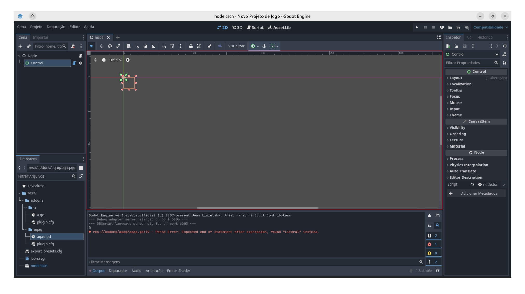Collapse root Node in scene tree
Viewport: 525px width, 294px height.
(x=19, y=56)
